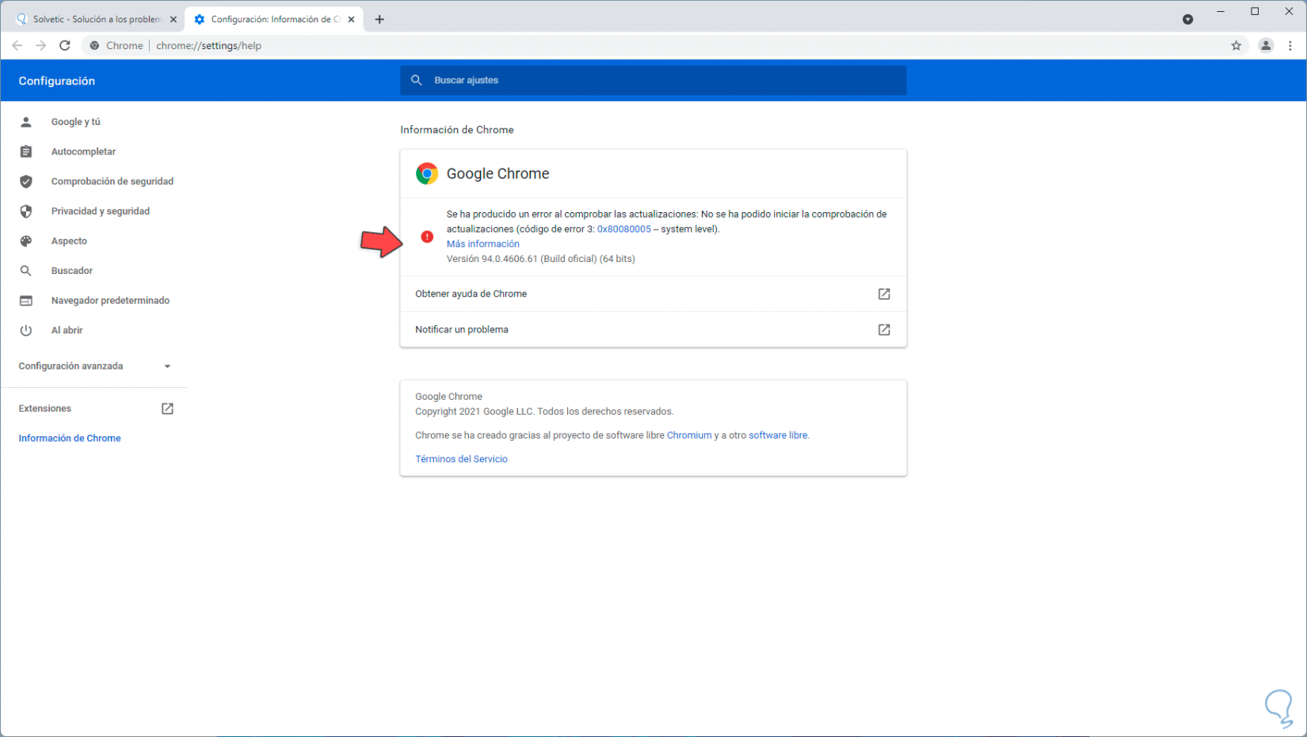Viewport: 1307px width, 737px height.
Task: Click the Autocompletar clipboard icon
Action: click(x=26, y=152)
